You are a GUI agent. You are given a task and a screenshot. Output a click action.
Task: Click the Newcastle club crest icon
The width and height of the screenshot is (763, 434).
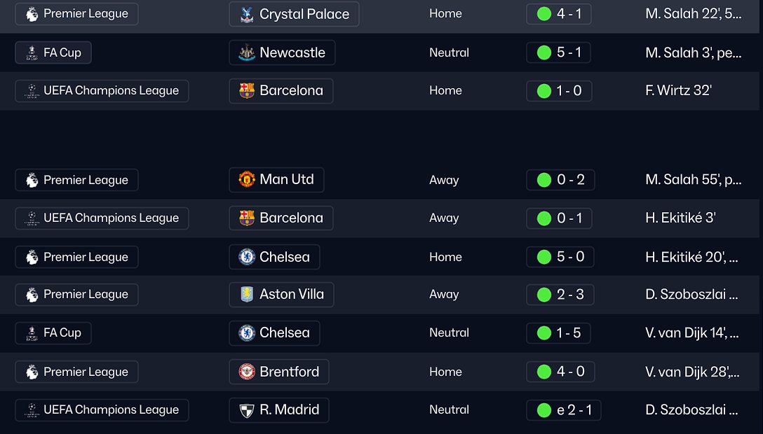247,52
